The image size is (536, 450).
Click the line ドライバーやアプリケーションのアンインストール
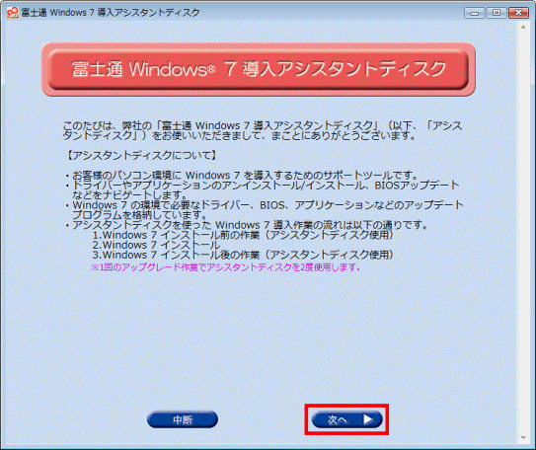263,190
